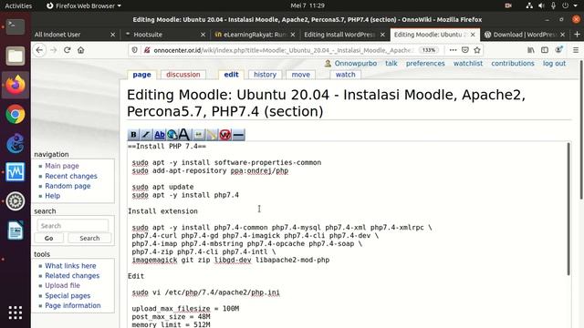This screenshot has height=328, width=584.
Task: Apply bold text formatting in editor toolbar
Action: tap(133, 135)
